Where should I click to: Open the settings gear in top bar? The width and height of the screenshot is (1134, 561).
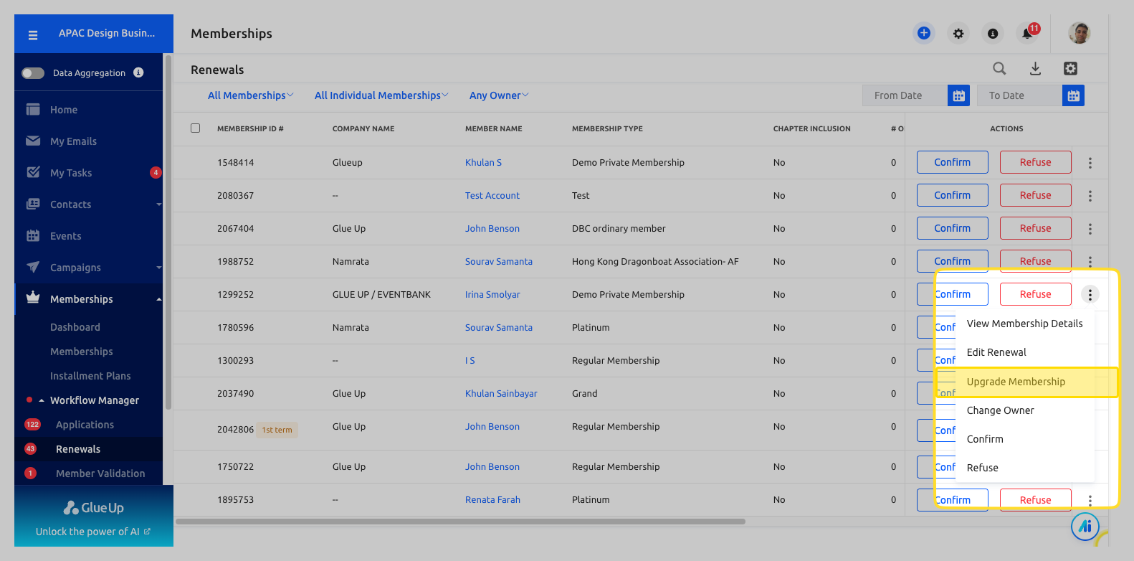point(958,34)
